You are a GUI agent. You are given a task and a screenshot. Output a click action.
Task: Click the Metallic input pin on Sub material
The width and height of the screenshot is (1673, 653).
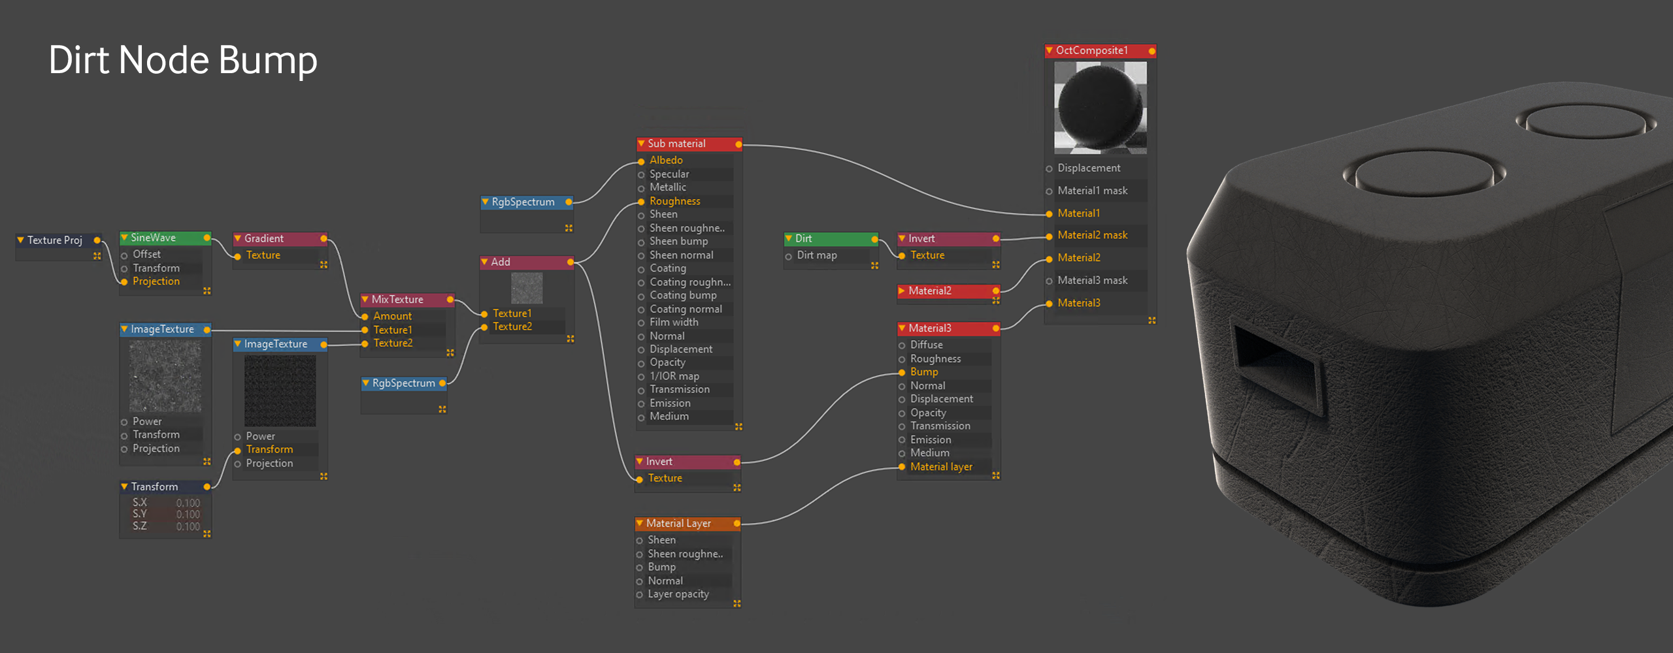coord(641,188)
